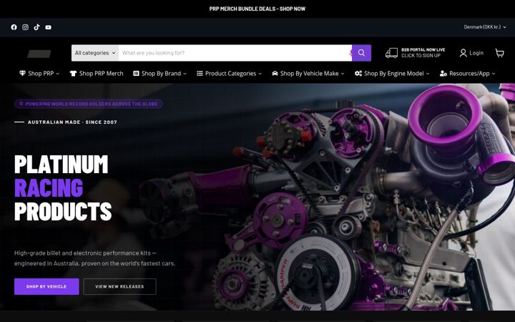Go to Shop PRP Merch

[x=97, y=73]
